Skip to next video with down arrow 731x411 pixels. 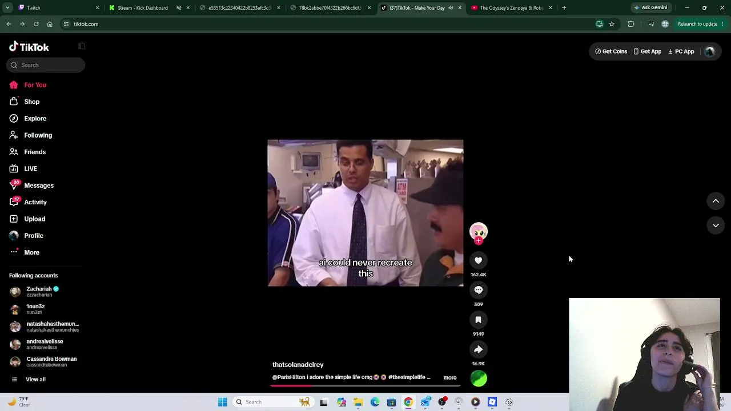[716, 225]
